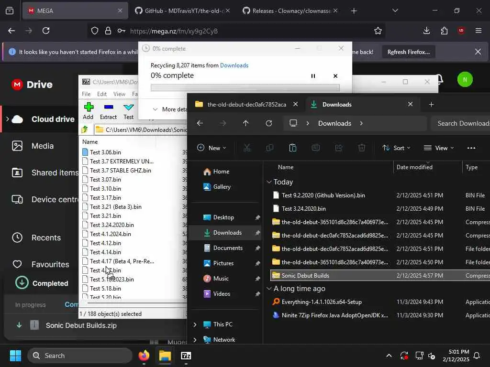Screen dimensions: 490x367
Task: Expand This PC in navigation pane
Action: [195, 324]
